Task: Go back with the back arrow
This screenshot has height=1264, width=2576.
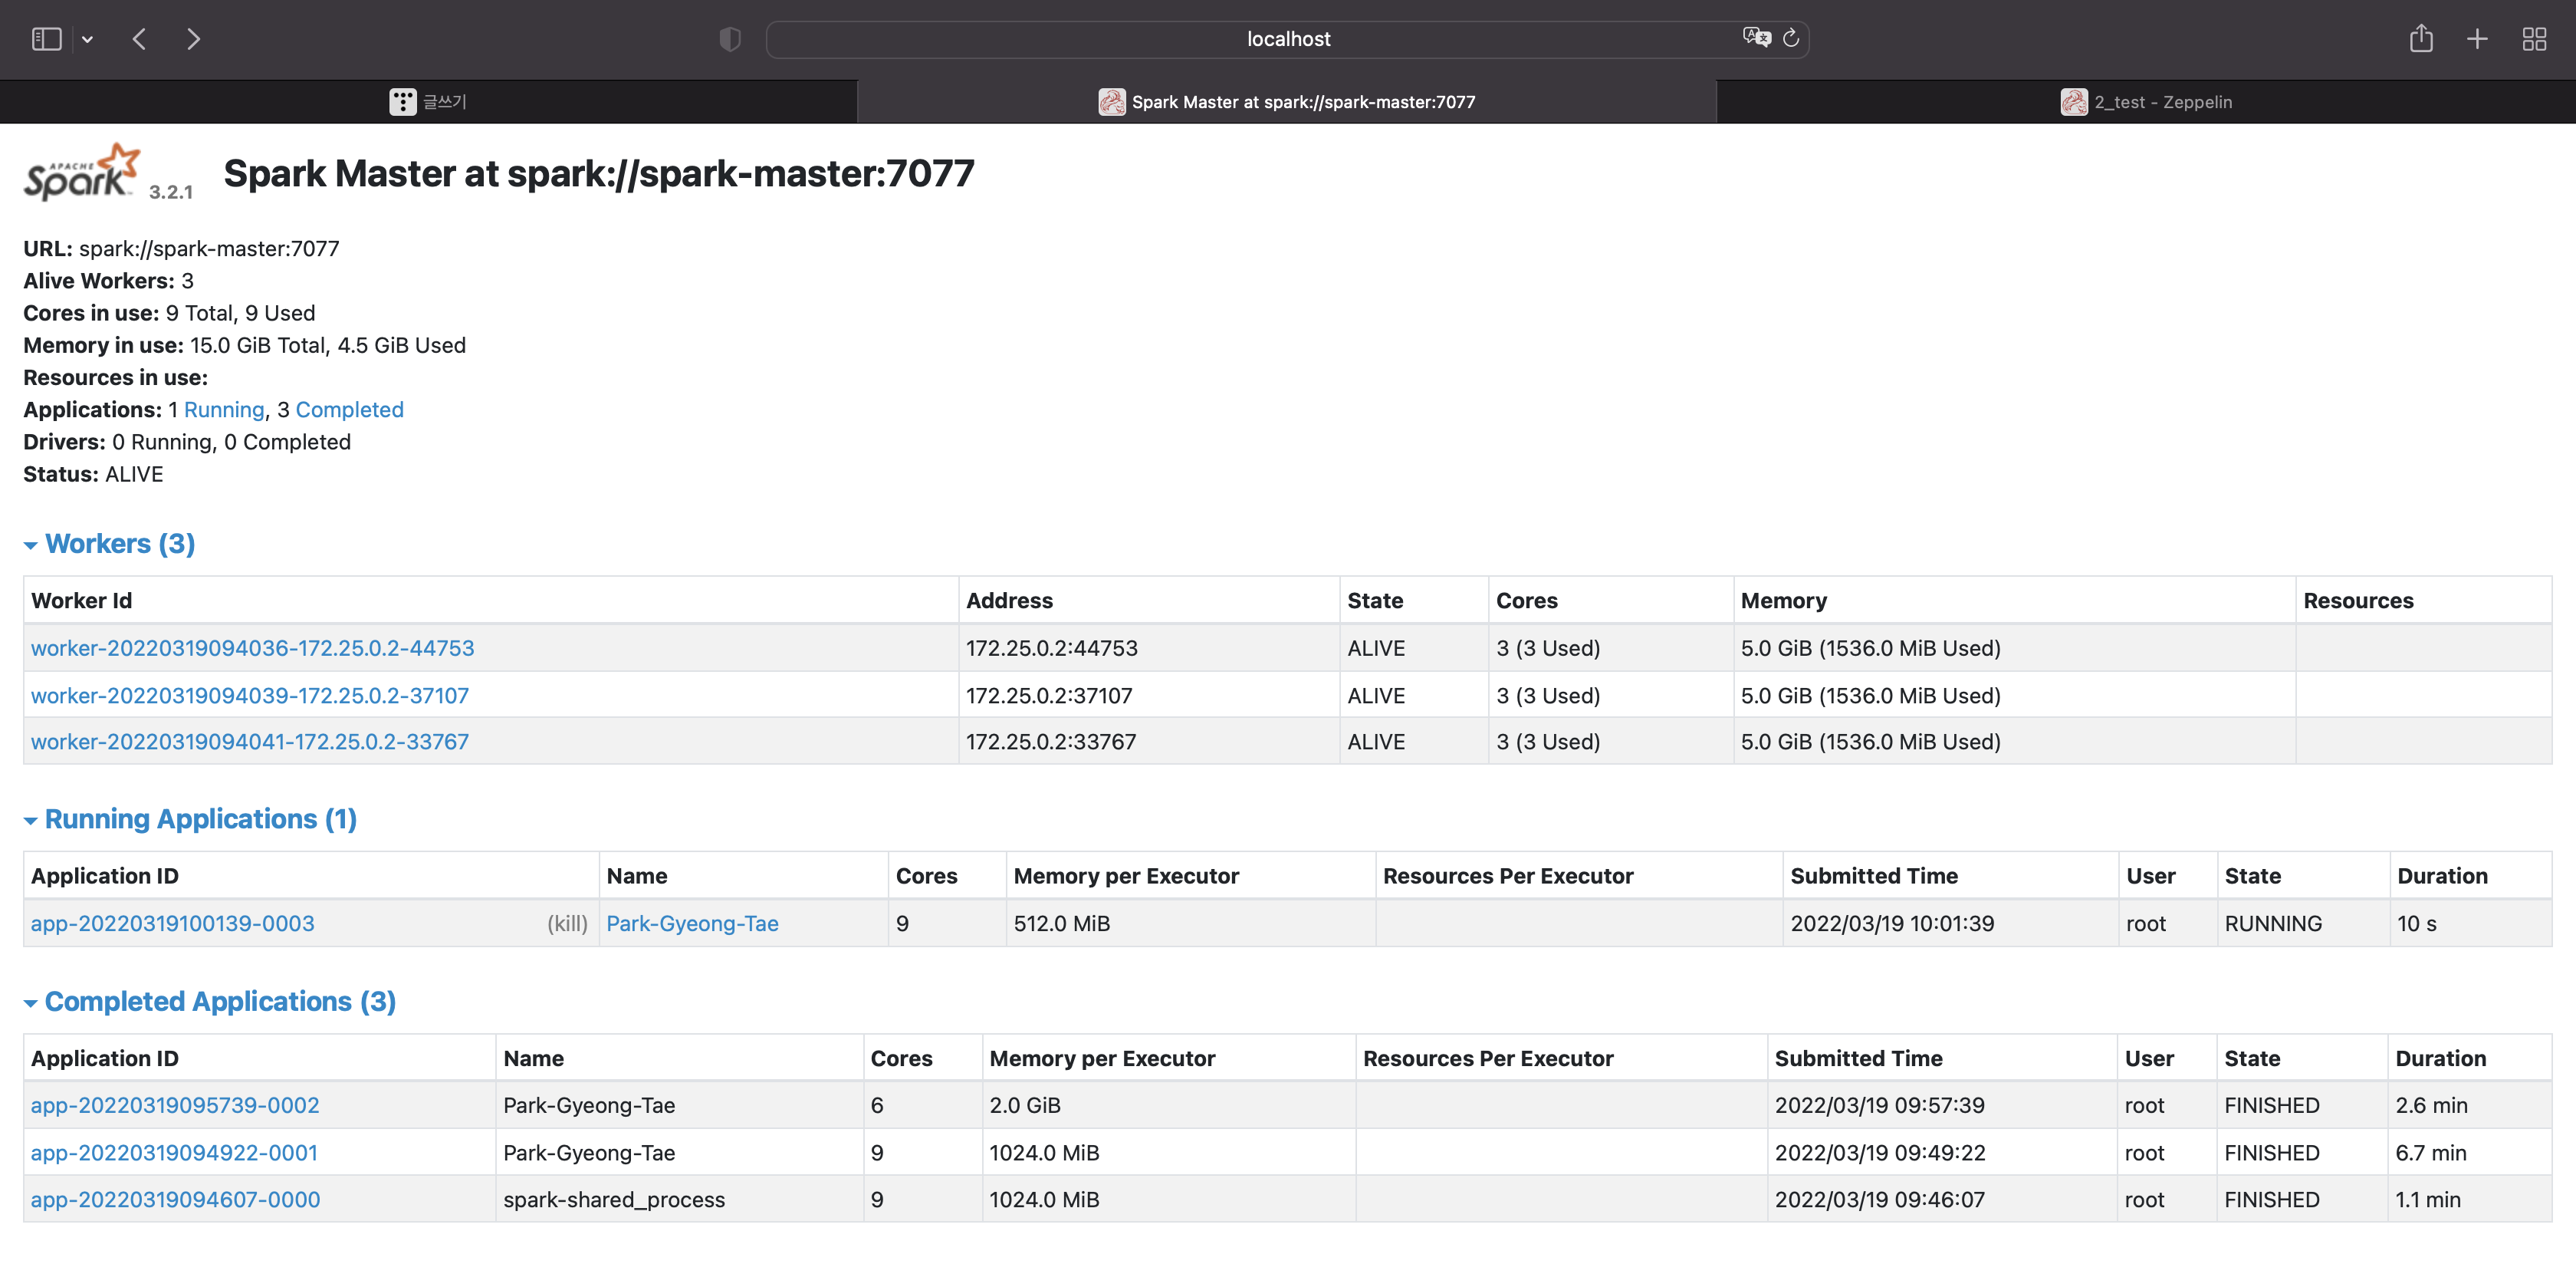Action: (139, 39)
